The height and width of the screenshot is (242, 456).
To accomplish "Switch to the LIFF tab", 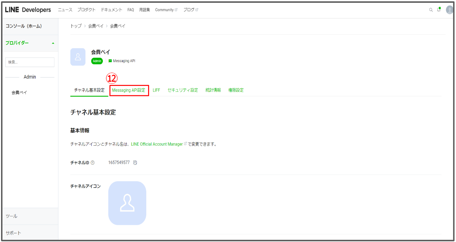I will [x=156, y=90].
